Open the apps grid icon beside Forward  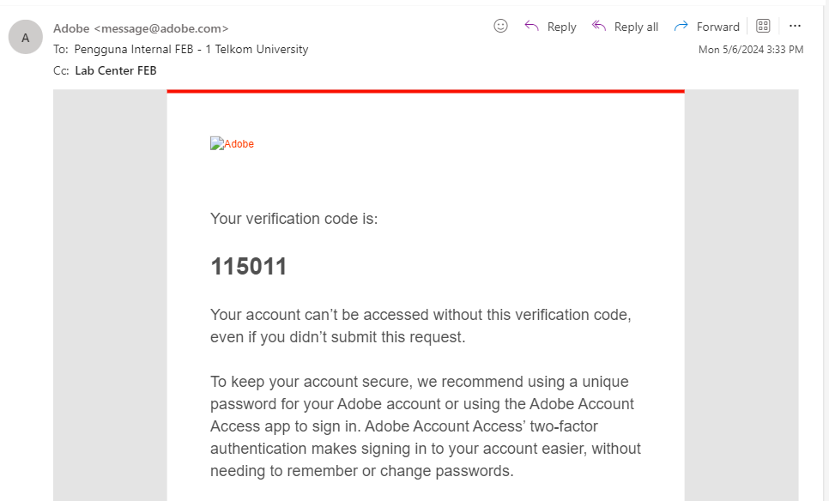[x=763, y=26]
